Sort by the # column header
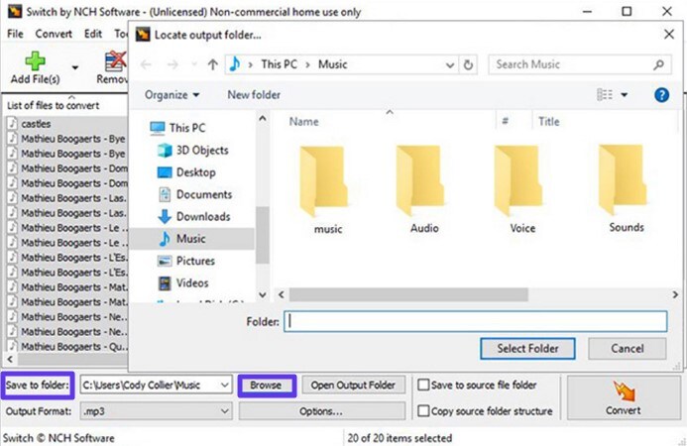Viewport: 687px width, 446px height. pos(505,121)
